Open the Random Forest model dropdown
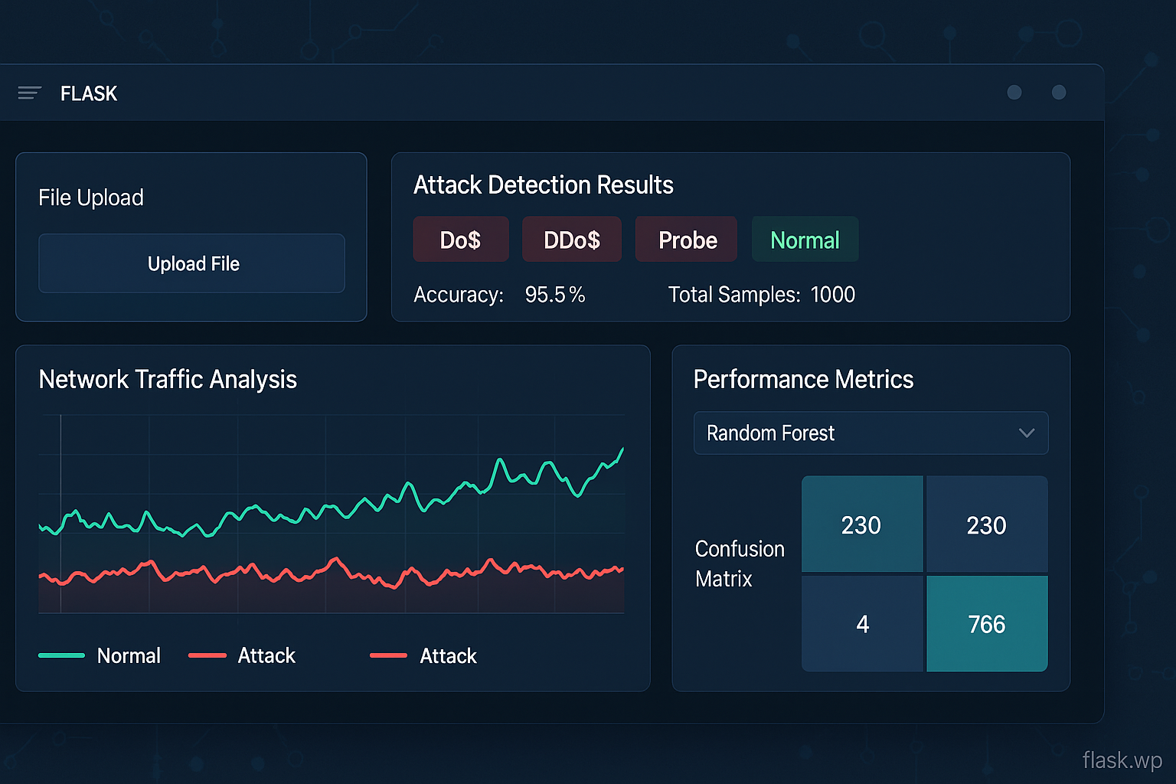1176x784 pixels. coord(871,433)
